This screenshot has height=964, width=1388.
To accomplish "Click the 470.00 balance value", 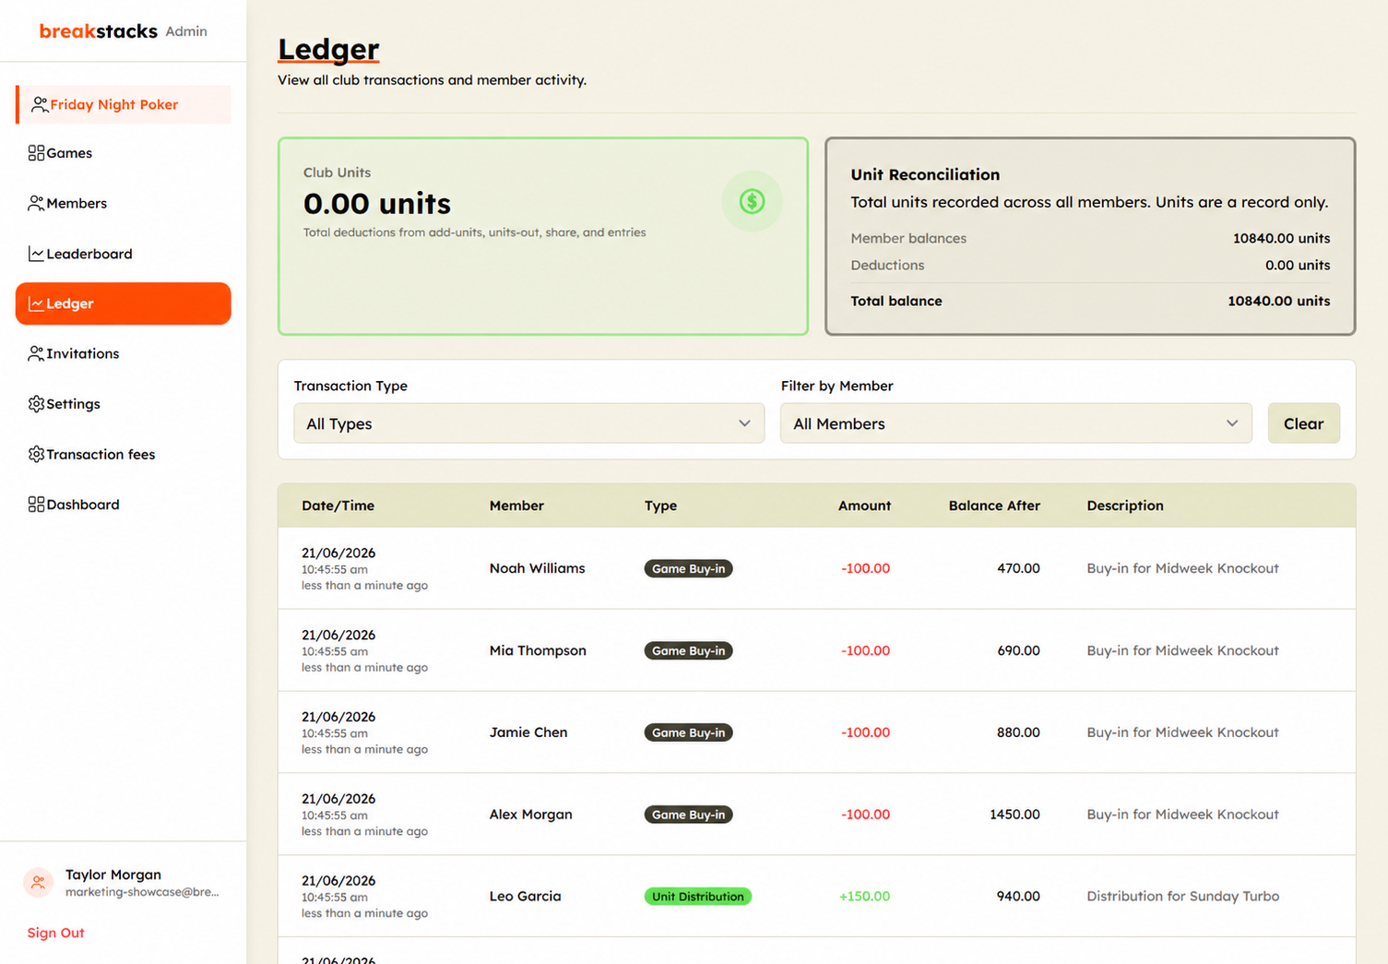I will point(1018,568).
